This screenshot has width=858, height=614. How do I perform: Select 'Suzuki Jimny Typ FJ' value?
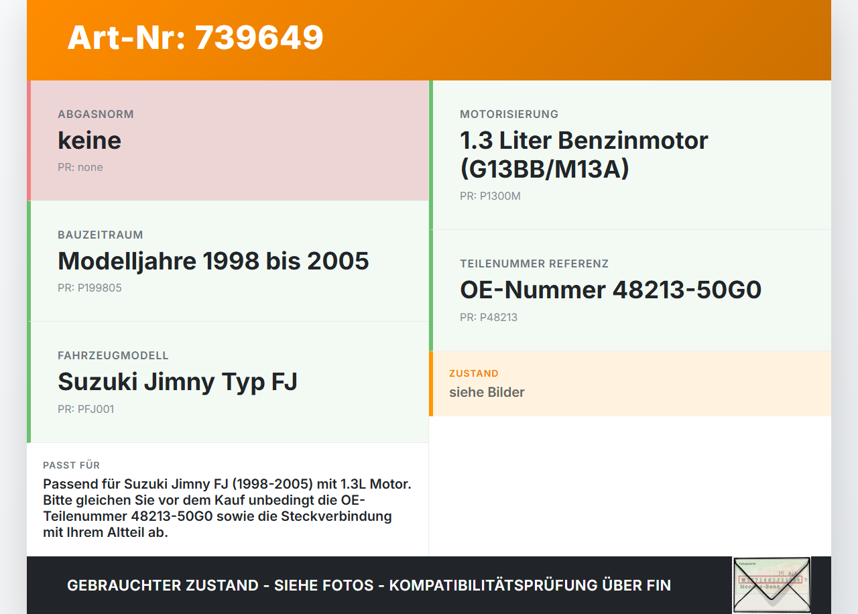click(178, 381)
